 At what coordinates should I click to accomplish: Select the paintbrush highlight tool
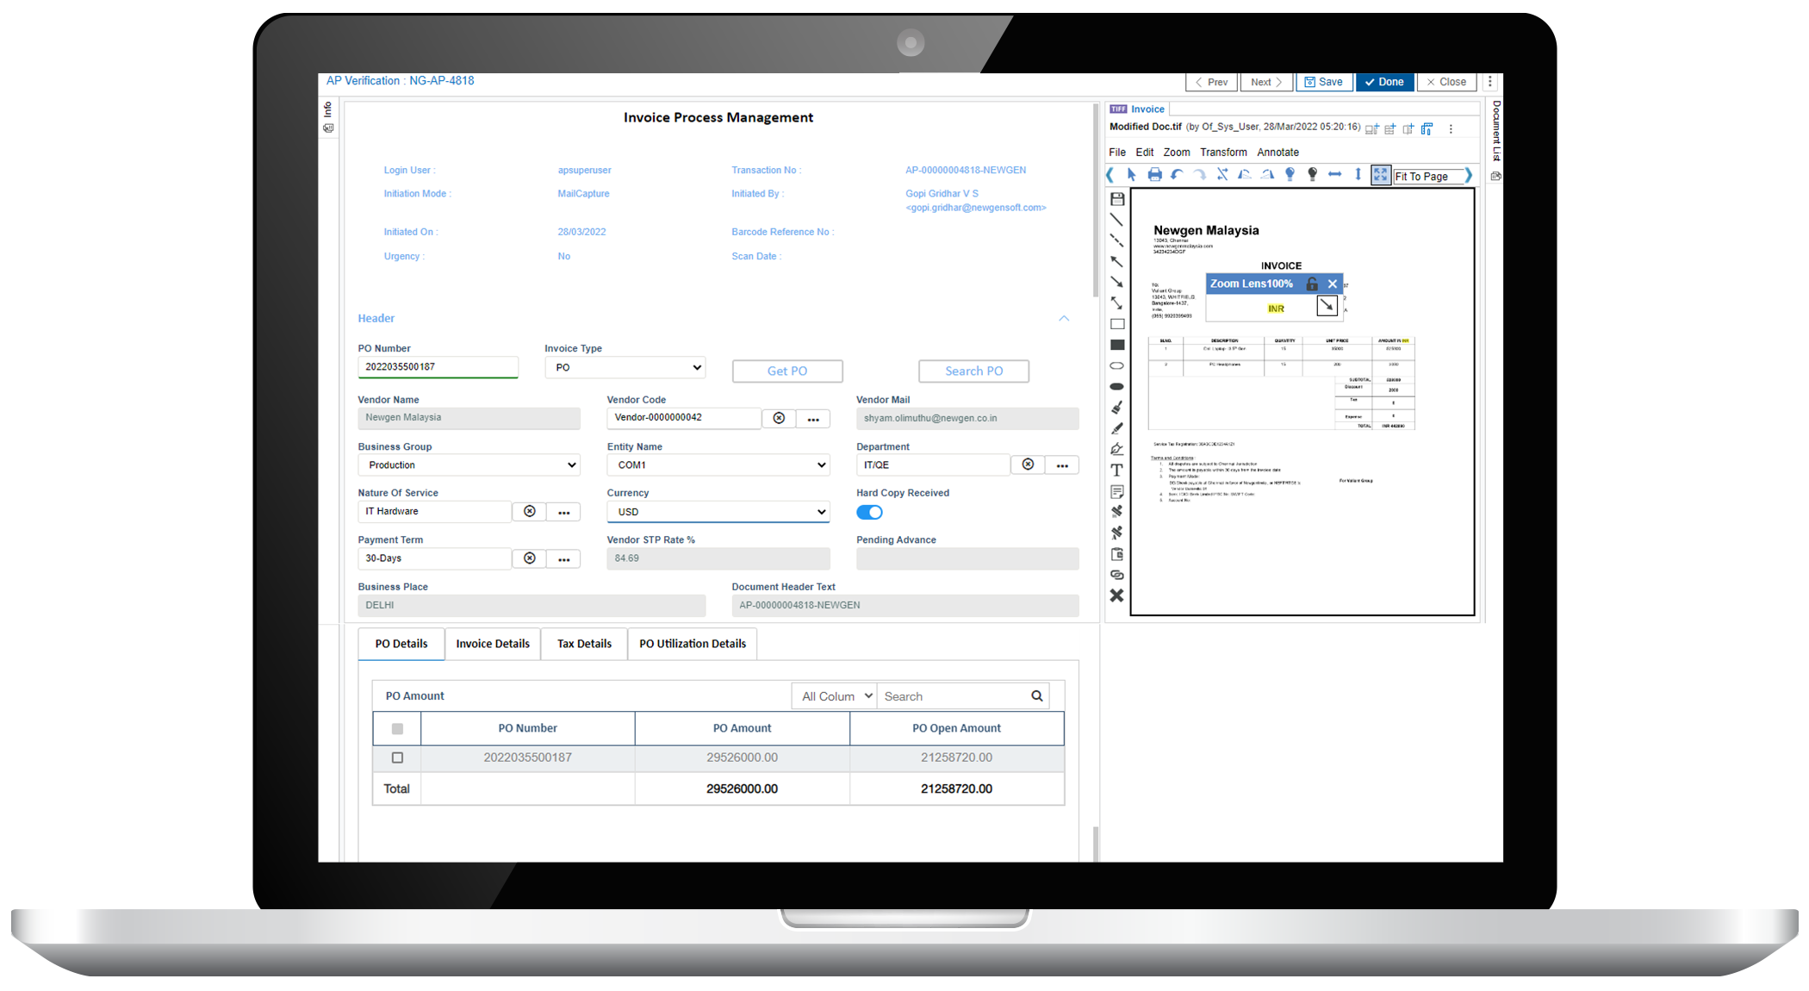[1117, 407]
